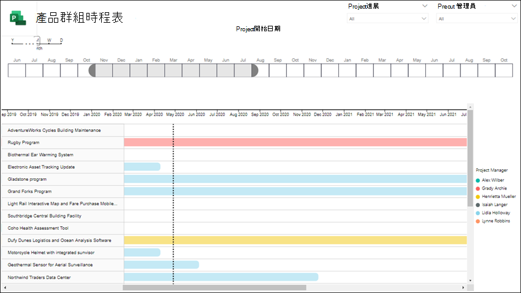Select Biothermal Ear Warming System row
Screen dimensions: 521x293
[63, 155]
